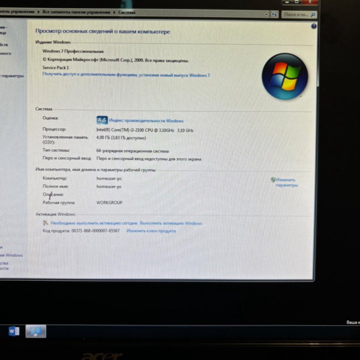Click the activation key icon
The image size is (360, 360).
[x=45, y=223]
